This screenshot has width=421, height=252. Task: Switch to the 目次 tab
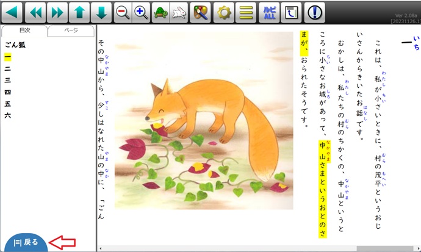(24, 31)
